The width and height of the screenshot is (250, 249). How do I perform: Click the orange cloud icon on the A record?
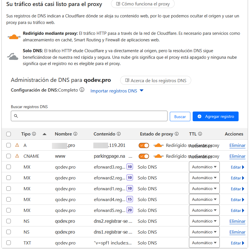pyautogui.click(x=158, y=145)
